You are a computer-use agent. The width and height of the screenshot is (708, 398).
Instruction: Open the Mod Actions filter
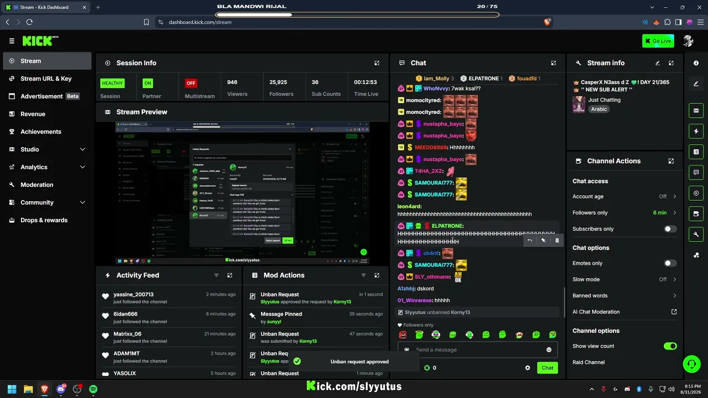coord(363,275)
